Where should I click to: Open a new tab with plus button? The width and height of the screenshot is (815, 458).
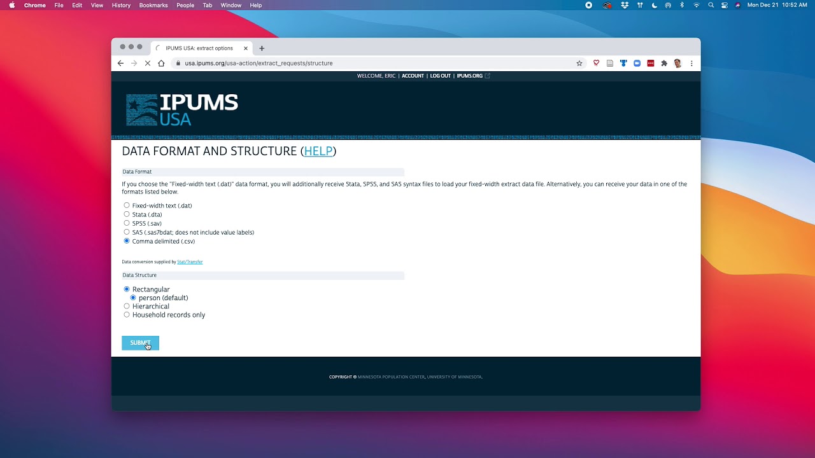[262, 48]
